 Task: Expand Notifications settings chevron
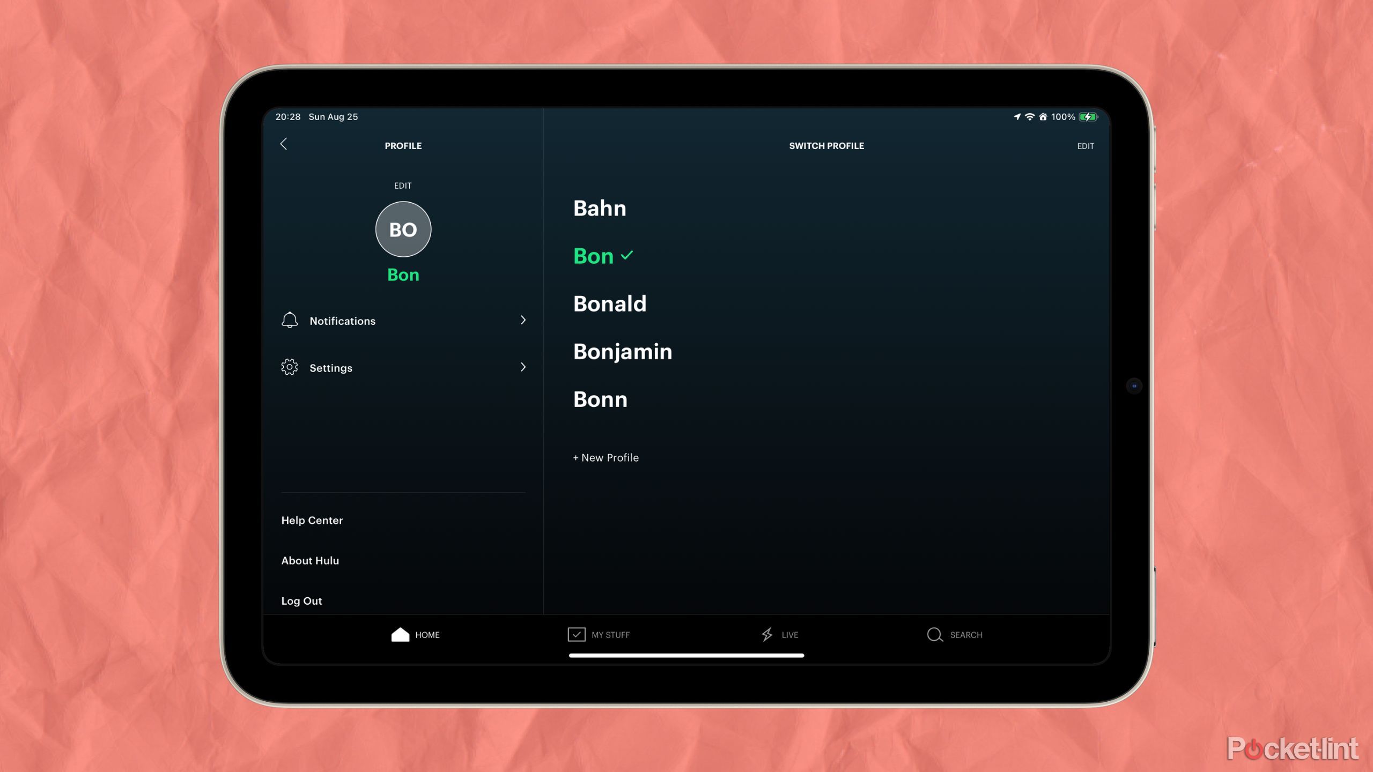[x=523, y=320]
